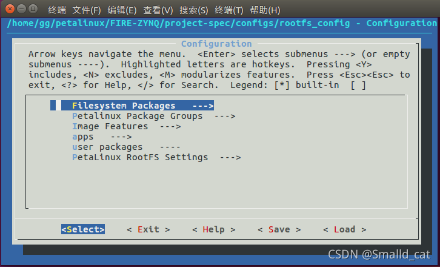
Task: Open the apps submenu entry
Action: point(102,137)
